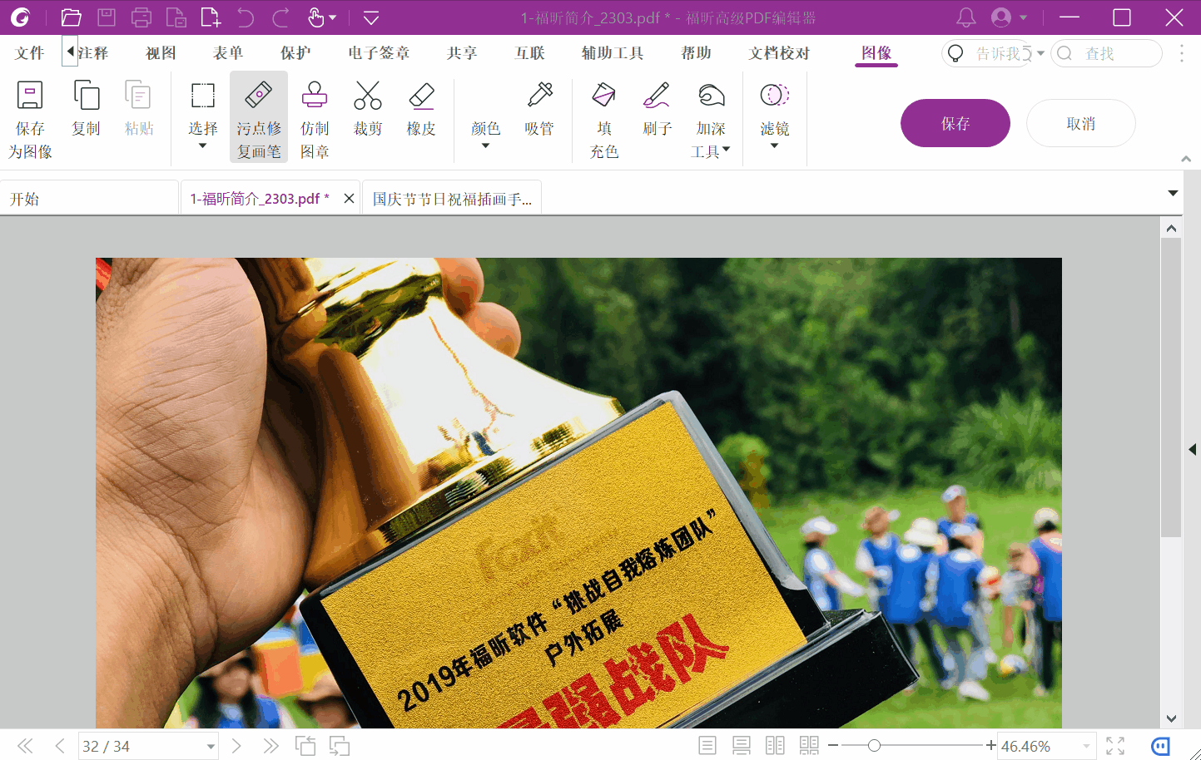Image resolution: width=1201 pixels, height=760 pixels.
Task: Open the document tabs list arrow
Action: coord(1173,193)
